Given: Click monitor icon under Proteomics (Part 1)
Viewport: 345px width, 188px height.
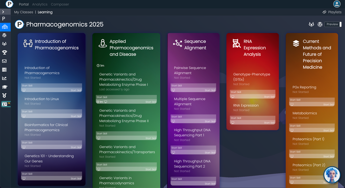Looking at the screenshot, I should point(292,156).
